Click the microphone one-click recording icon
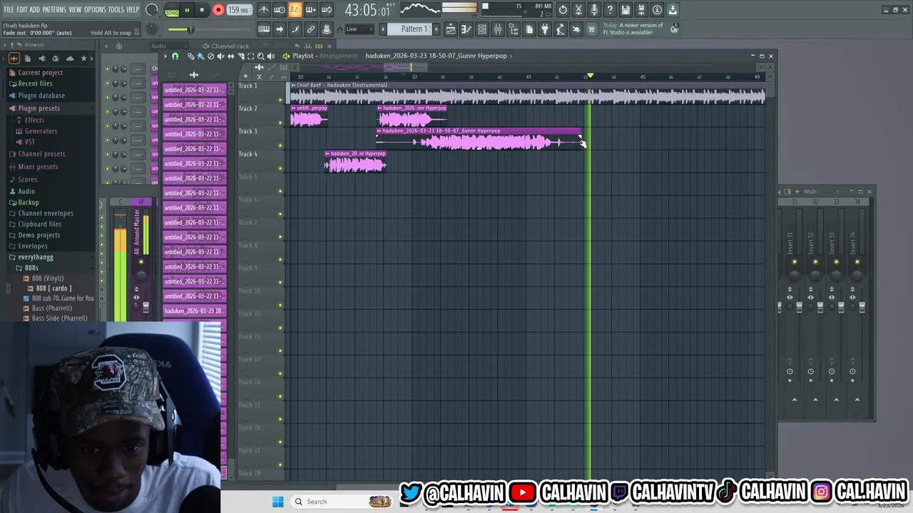This screenshot has height=513, width=913. (x=594, y=10)
